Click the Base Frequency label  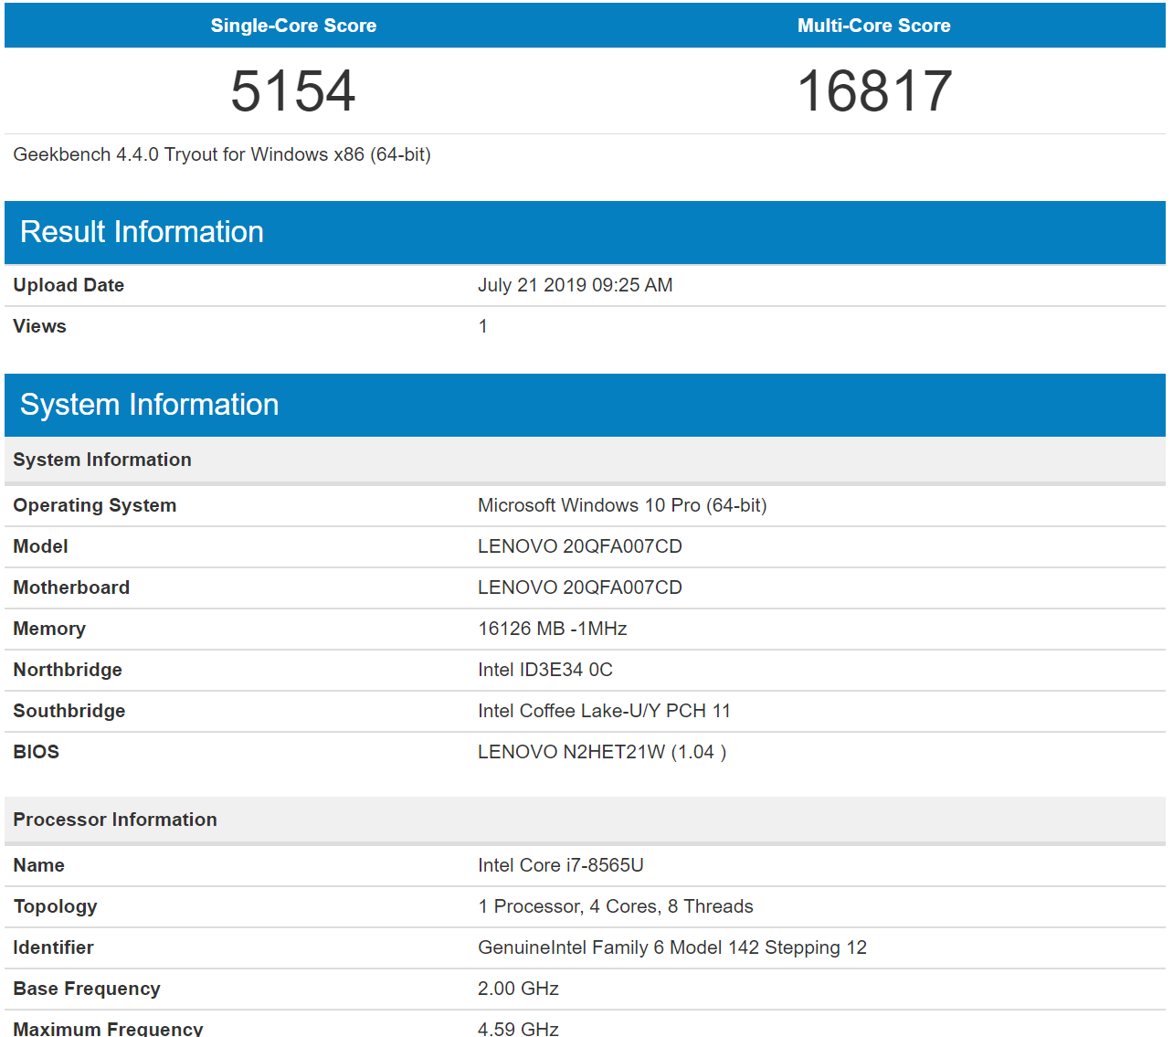tap(87, 989)
